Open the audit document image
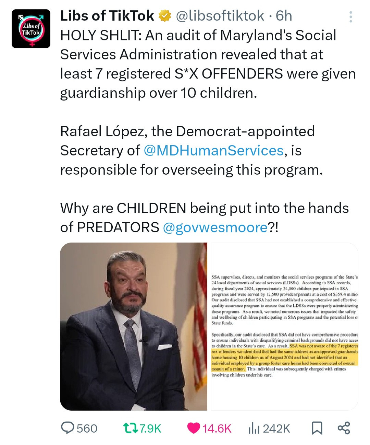The width and height of the screenshot is (370, 445). tap(284, 327)
